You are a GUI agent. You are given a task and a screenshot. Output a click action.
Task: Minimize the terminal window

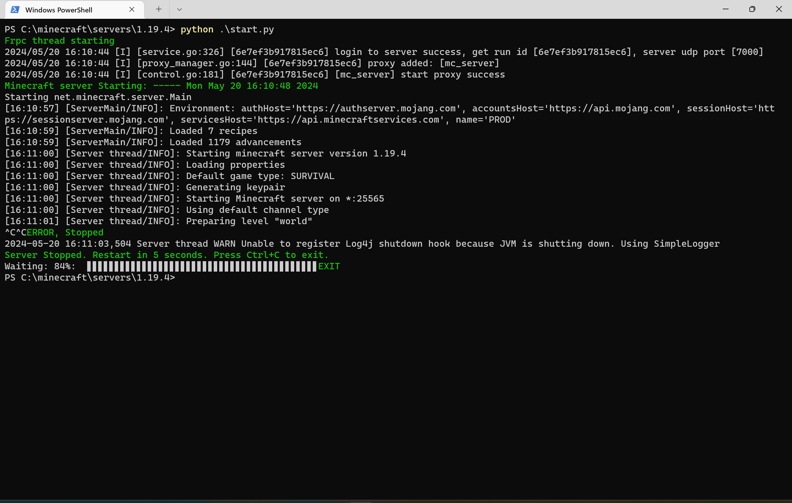tap(726, 9)
